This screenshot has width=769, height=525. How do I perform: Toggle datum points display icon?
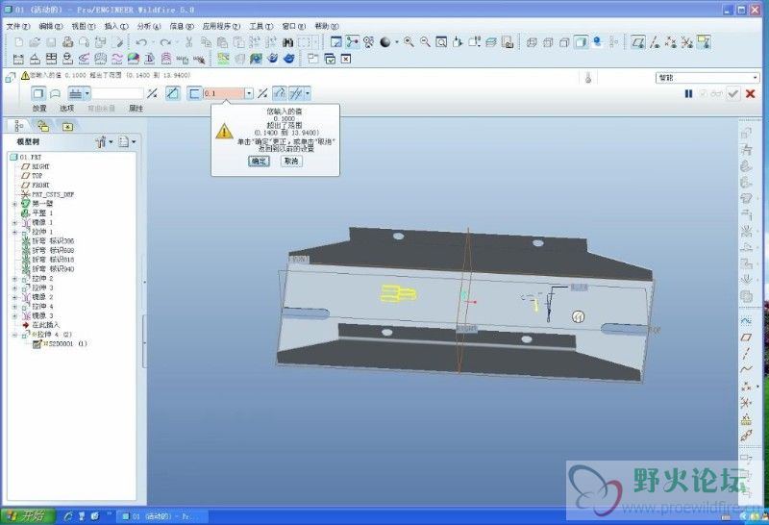671,42
